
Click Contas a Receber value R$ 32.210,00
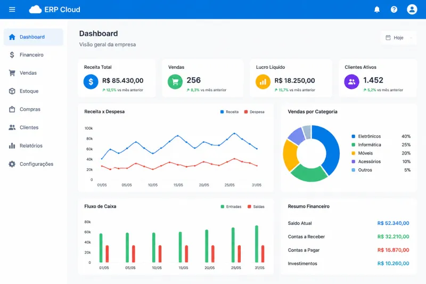point(393,237)
